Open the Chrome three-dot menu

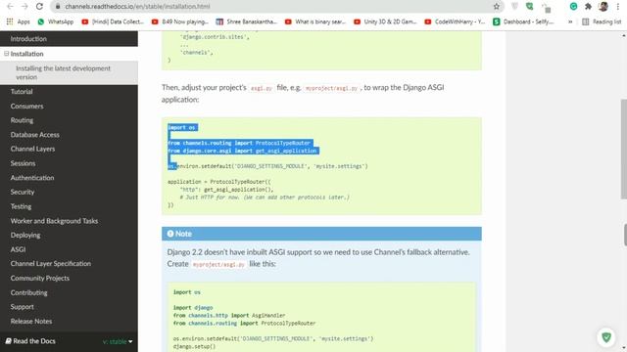point(618,7)
